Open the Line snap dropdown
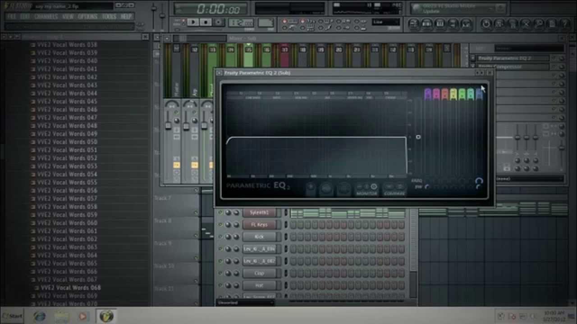577x324 pixels. pyautogui.click(x=386, y=22)
